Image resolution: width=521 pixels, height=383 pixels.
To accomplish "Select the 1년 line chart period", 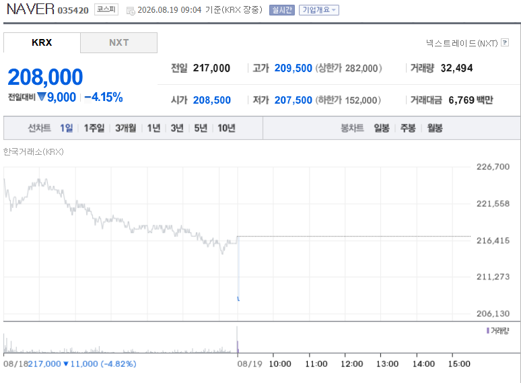I will point(154,128).
